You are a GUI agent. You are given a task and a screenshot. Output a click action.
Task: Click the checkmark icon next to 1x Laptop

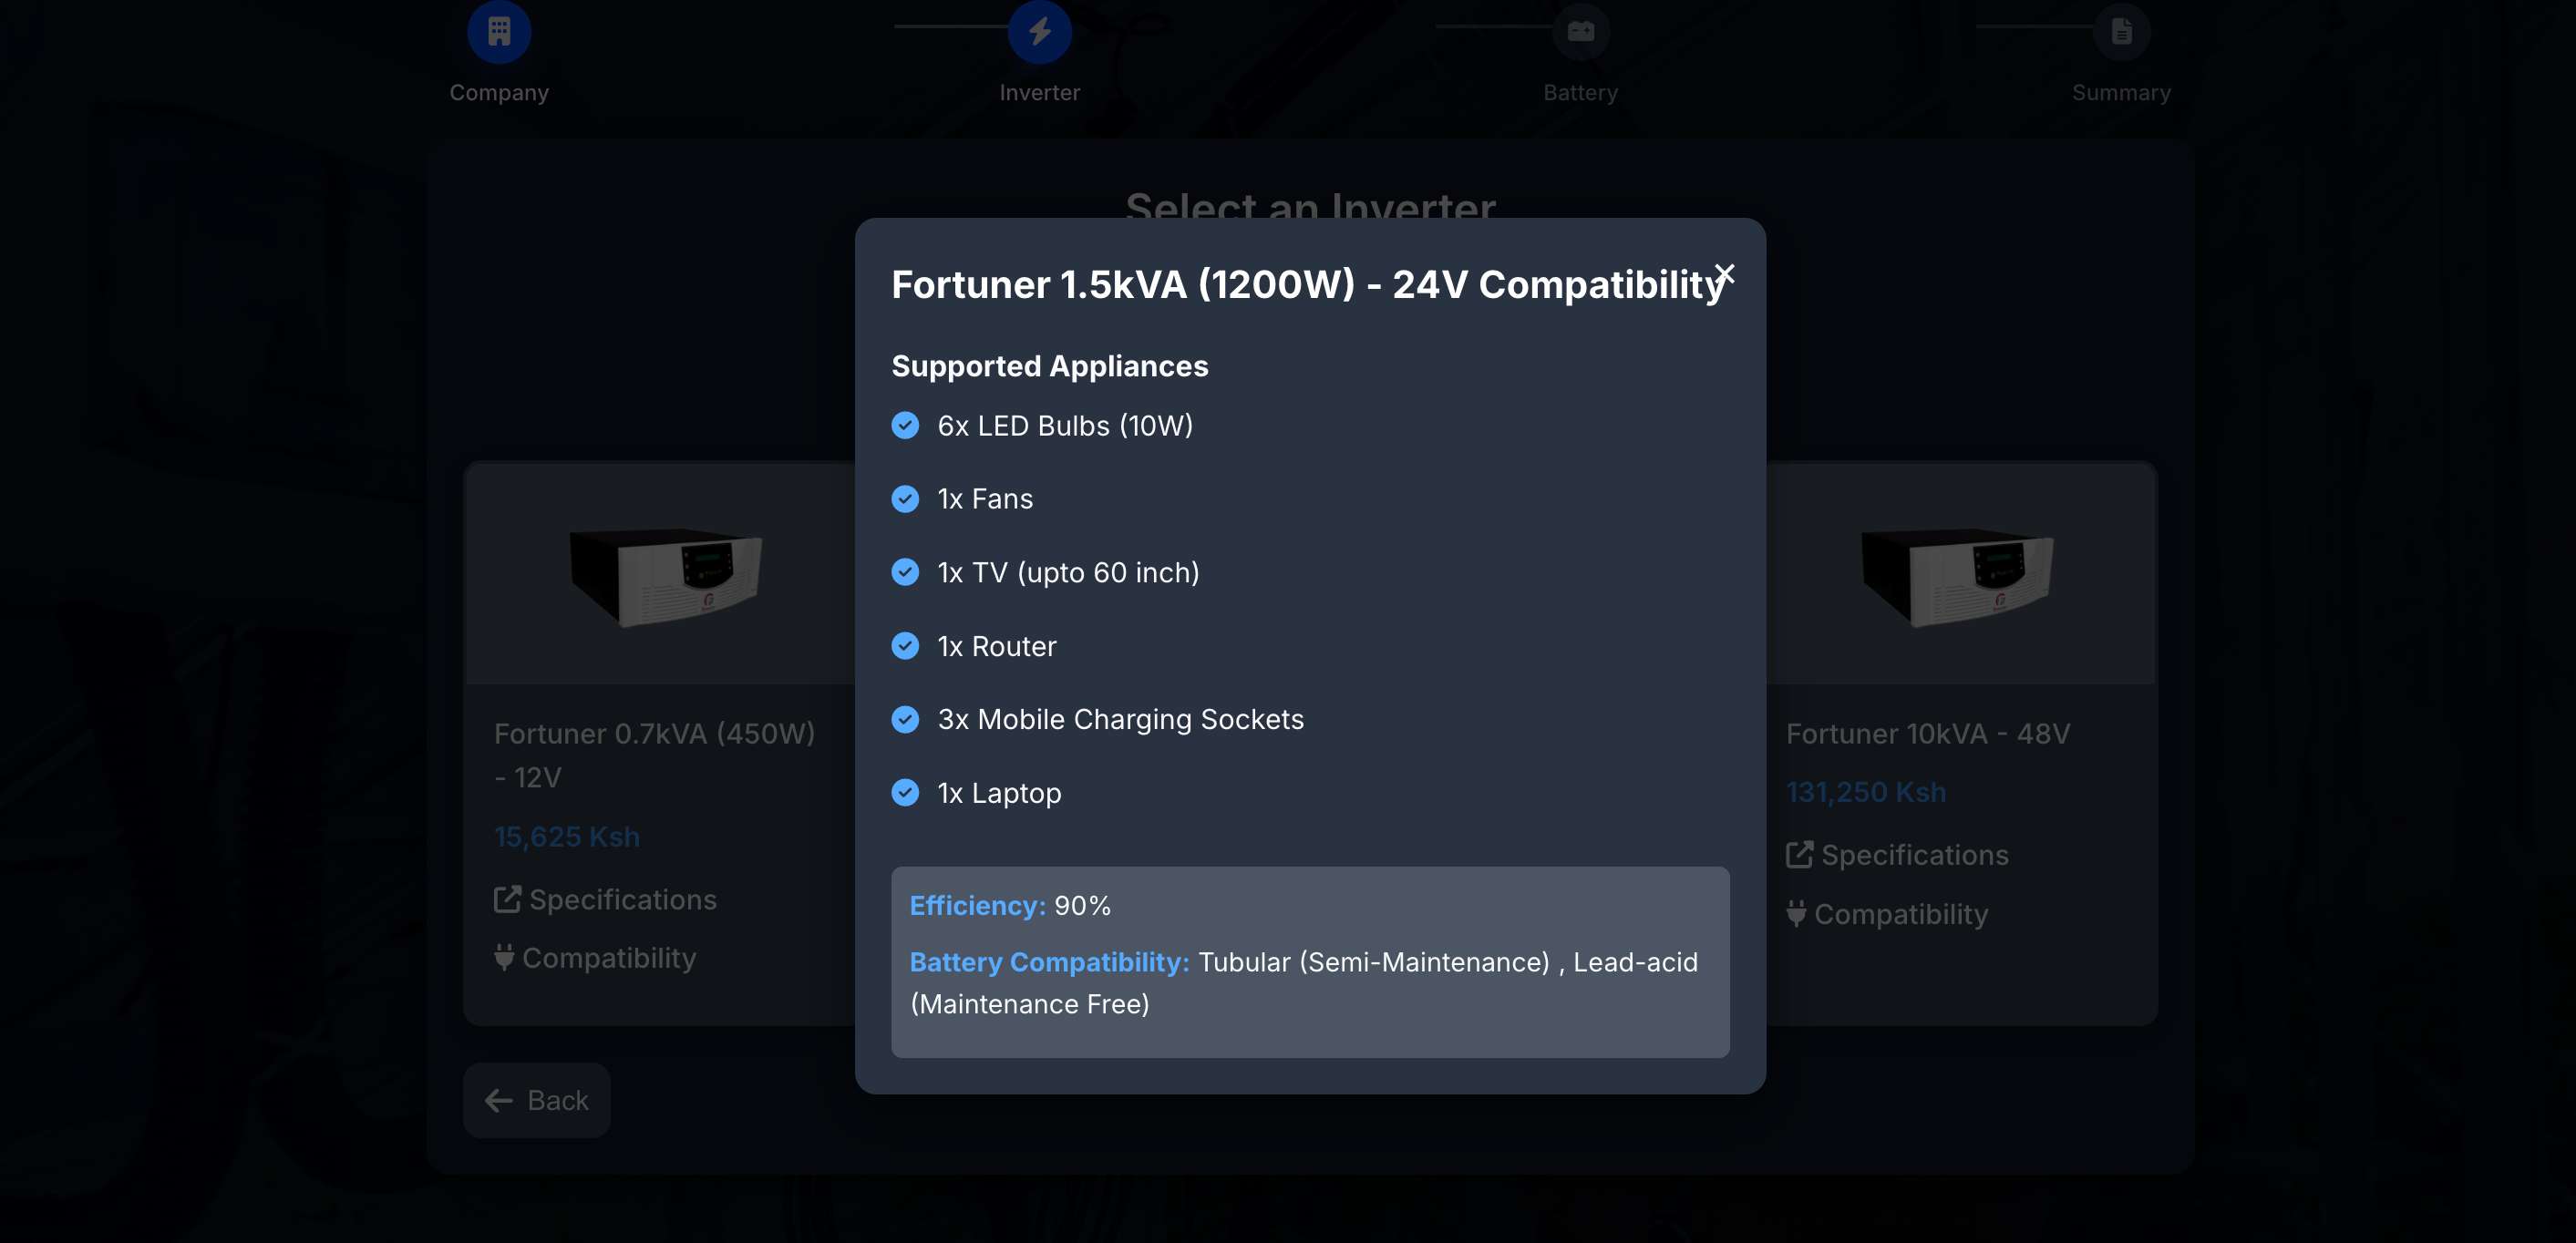click(x=905, y=793)
